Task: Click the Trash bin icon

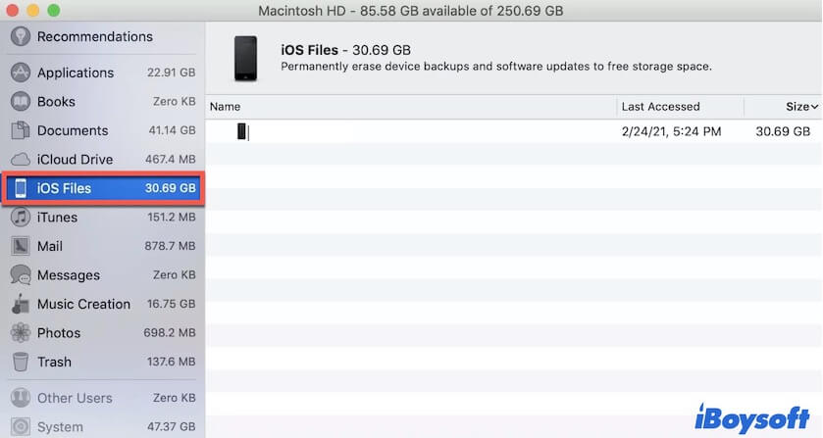Action: click(21, 362)
